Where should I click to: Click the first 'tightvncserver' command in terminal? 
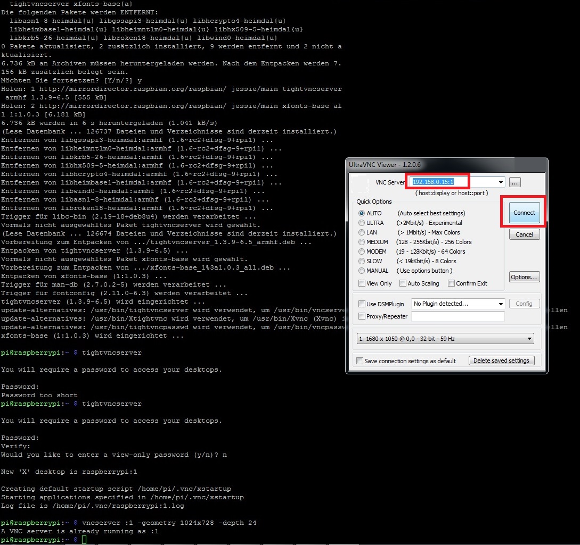(112, 353)
